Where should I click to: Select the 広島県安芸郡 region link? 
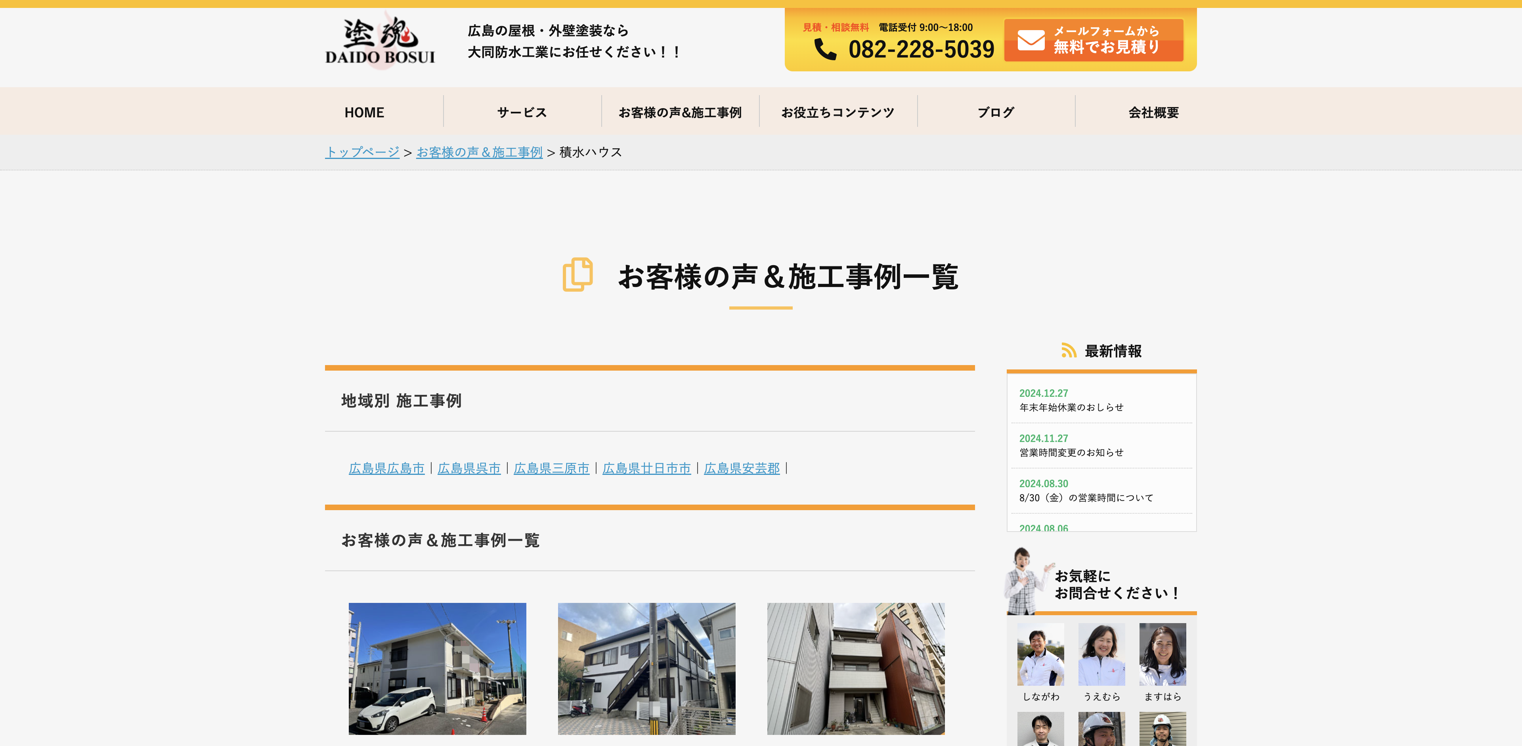tap(742, 469)
